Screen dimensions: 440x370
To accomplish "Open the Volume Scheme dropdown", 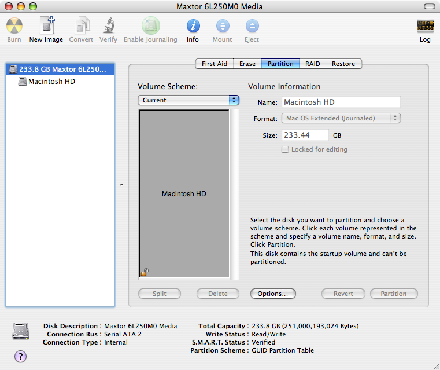I will coord(188,100).
